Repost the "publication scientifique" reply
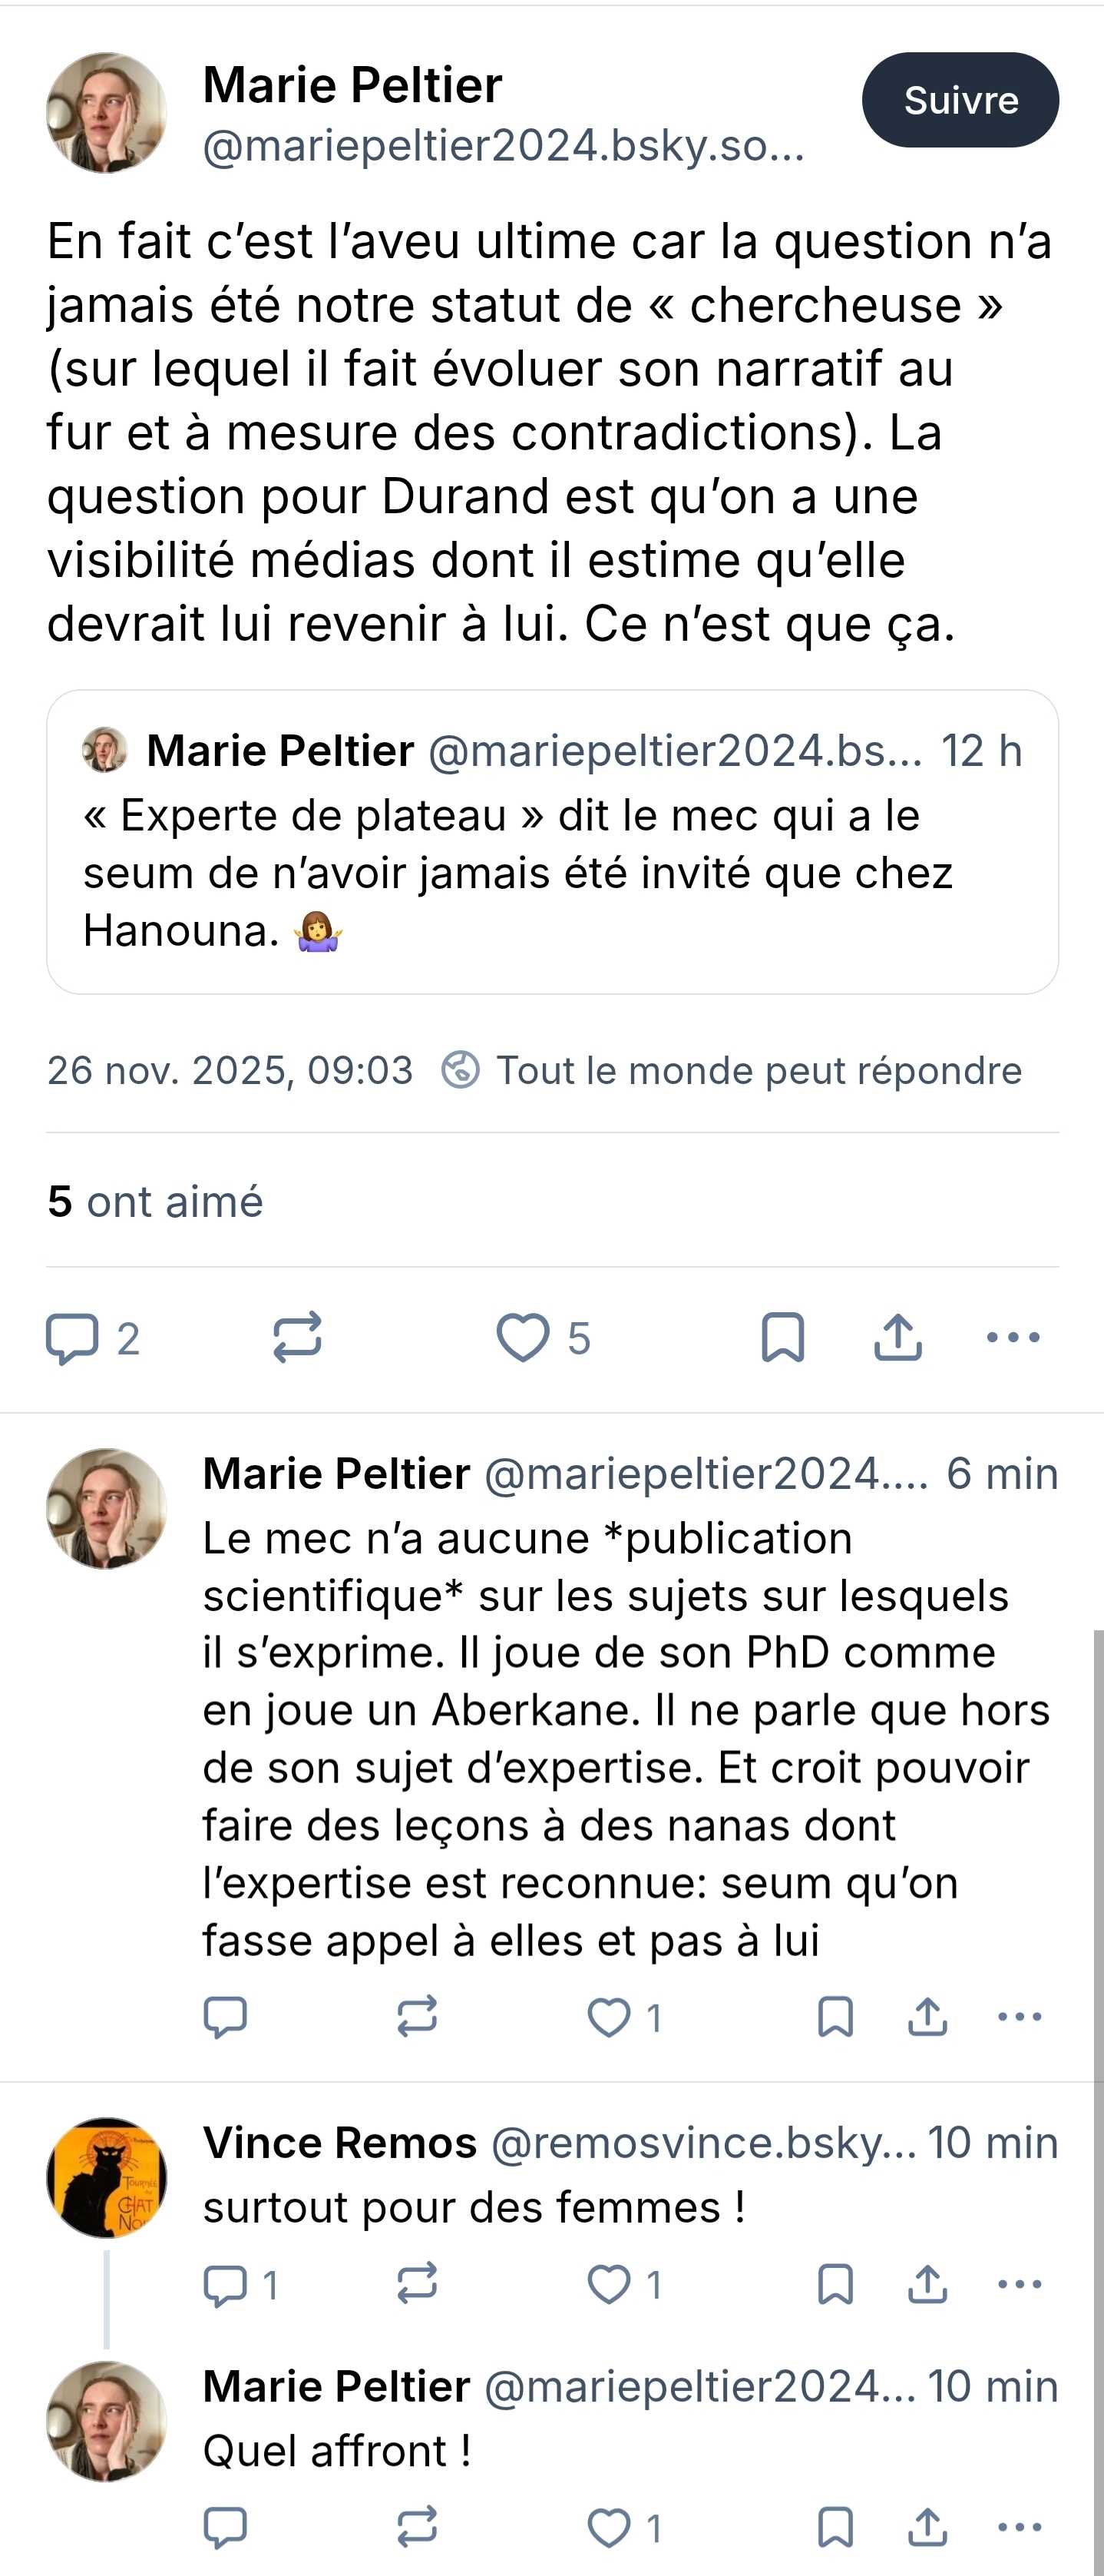The height and width of the screenshot is (2576, 1104). [417, 2017]
